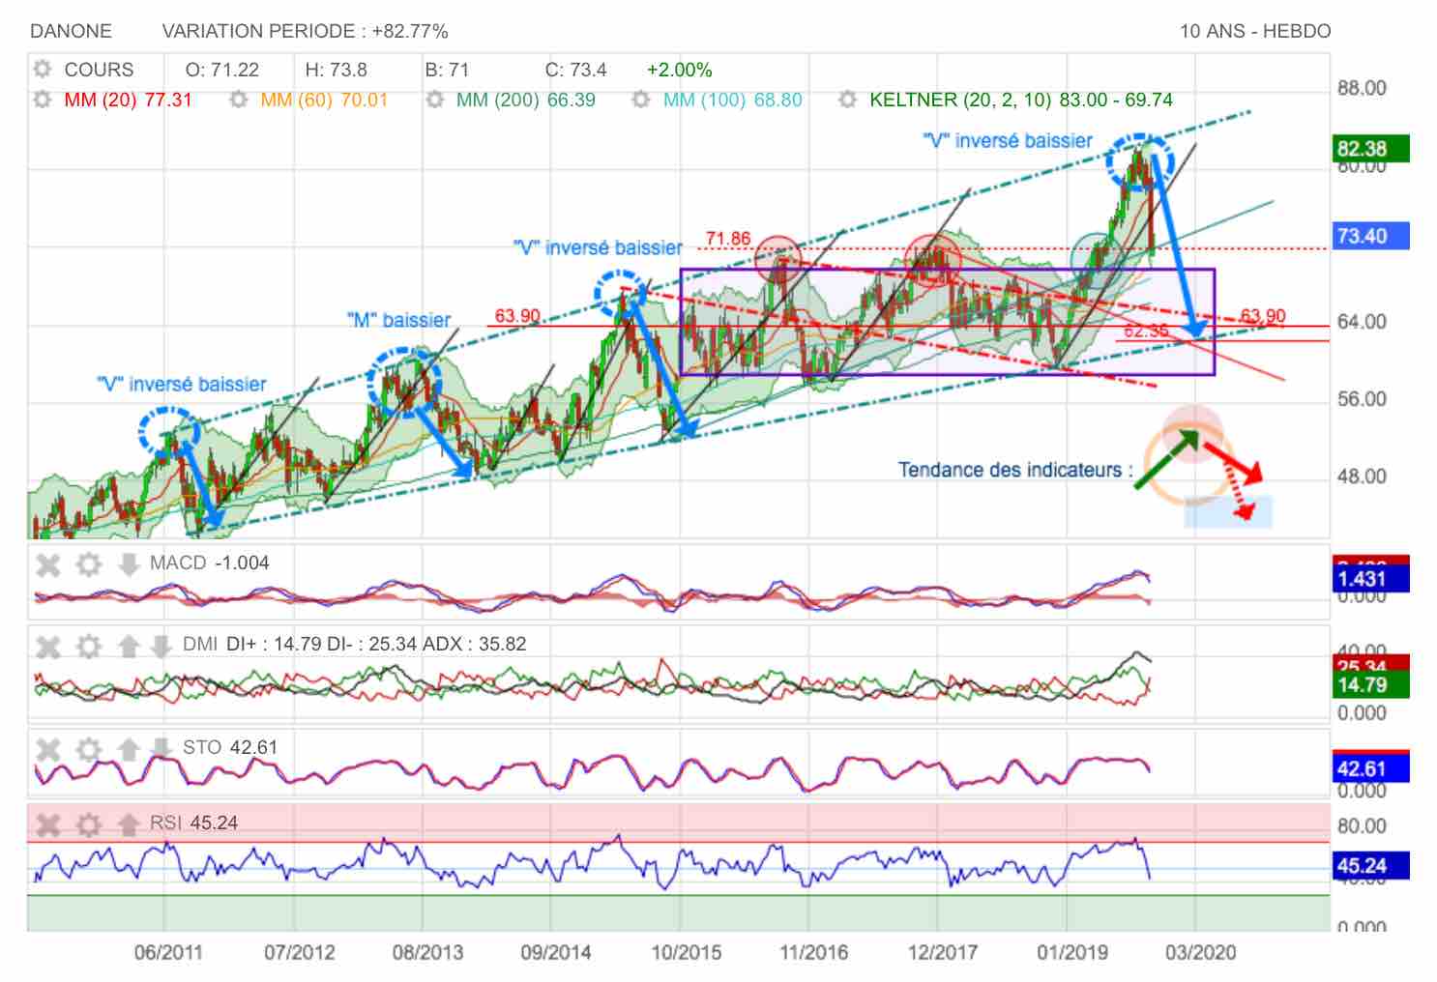Move MACD panel down
Image resolution: width=1437 pixels, height=982 pixels.
129,564
